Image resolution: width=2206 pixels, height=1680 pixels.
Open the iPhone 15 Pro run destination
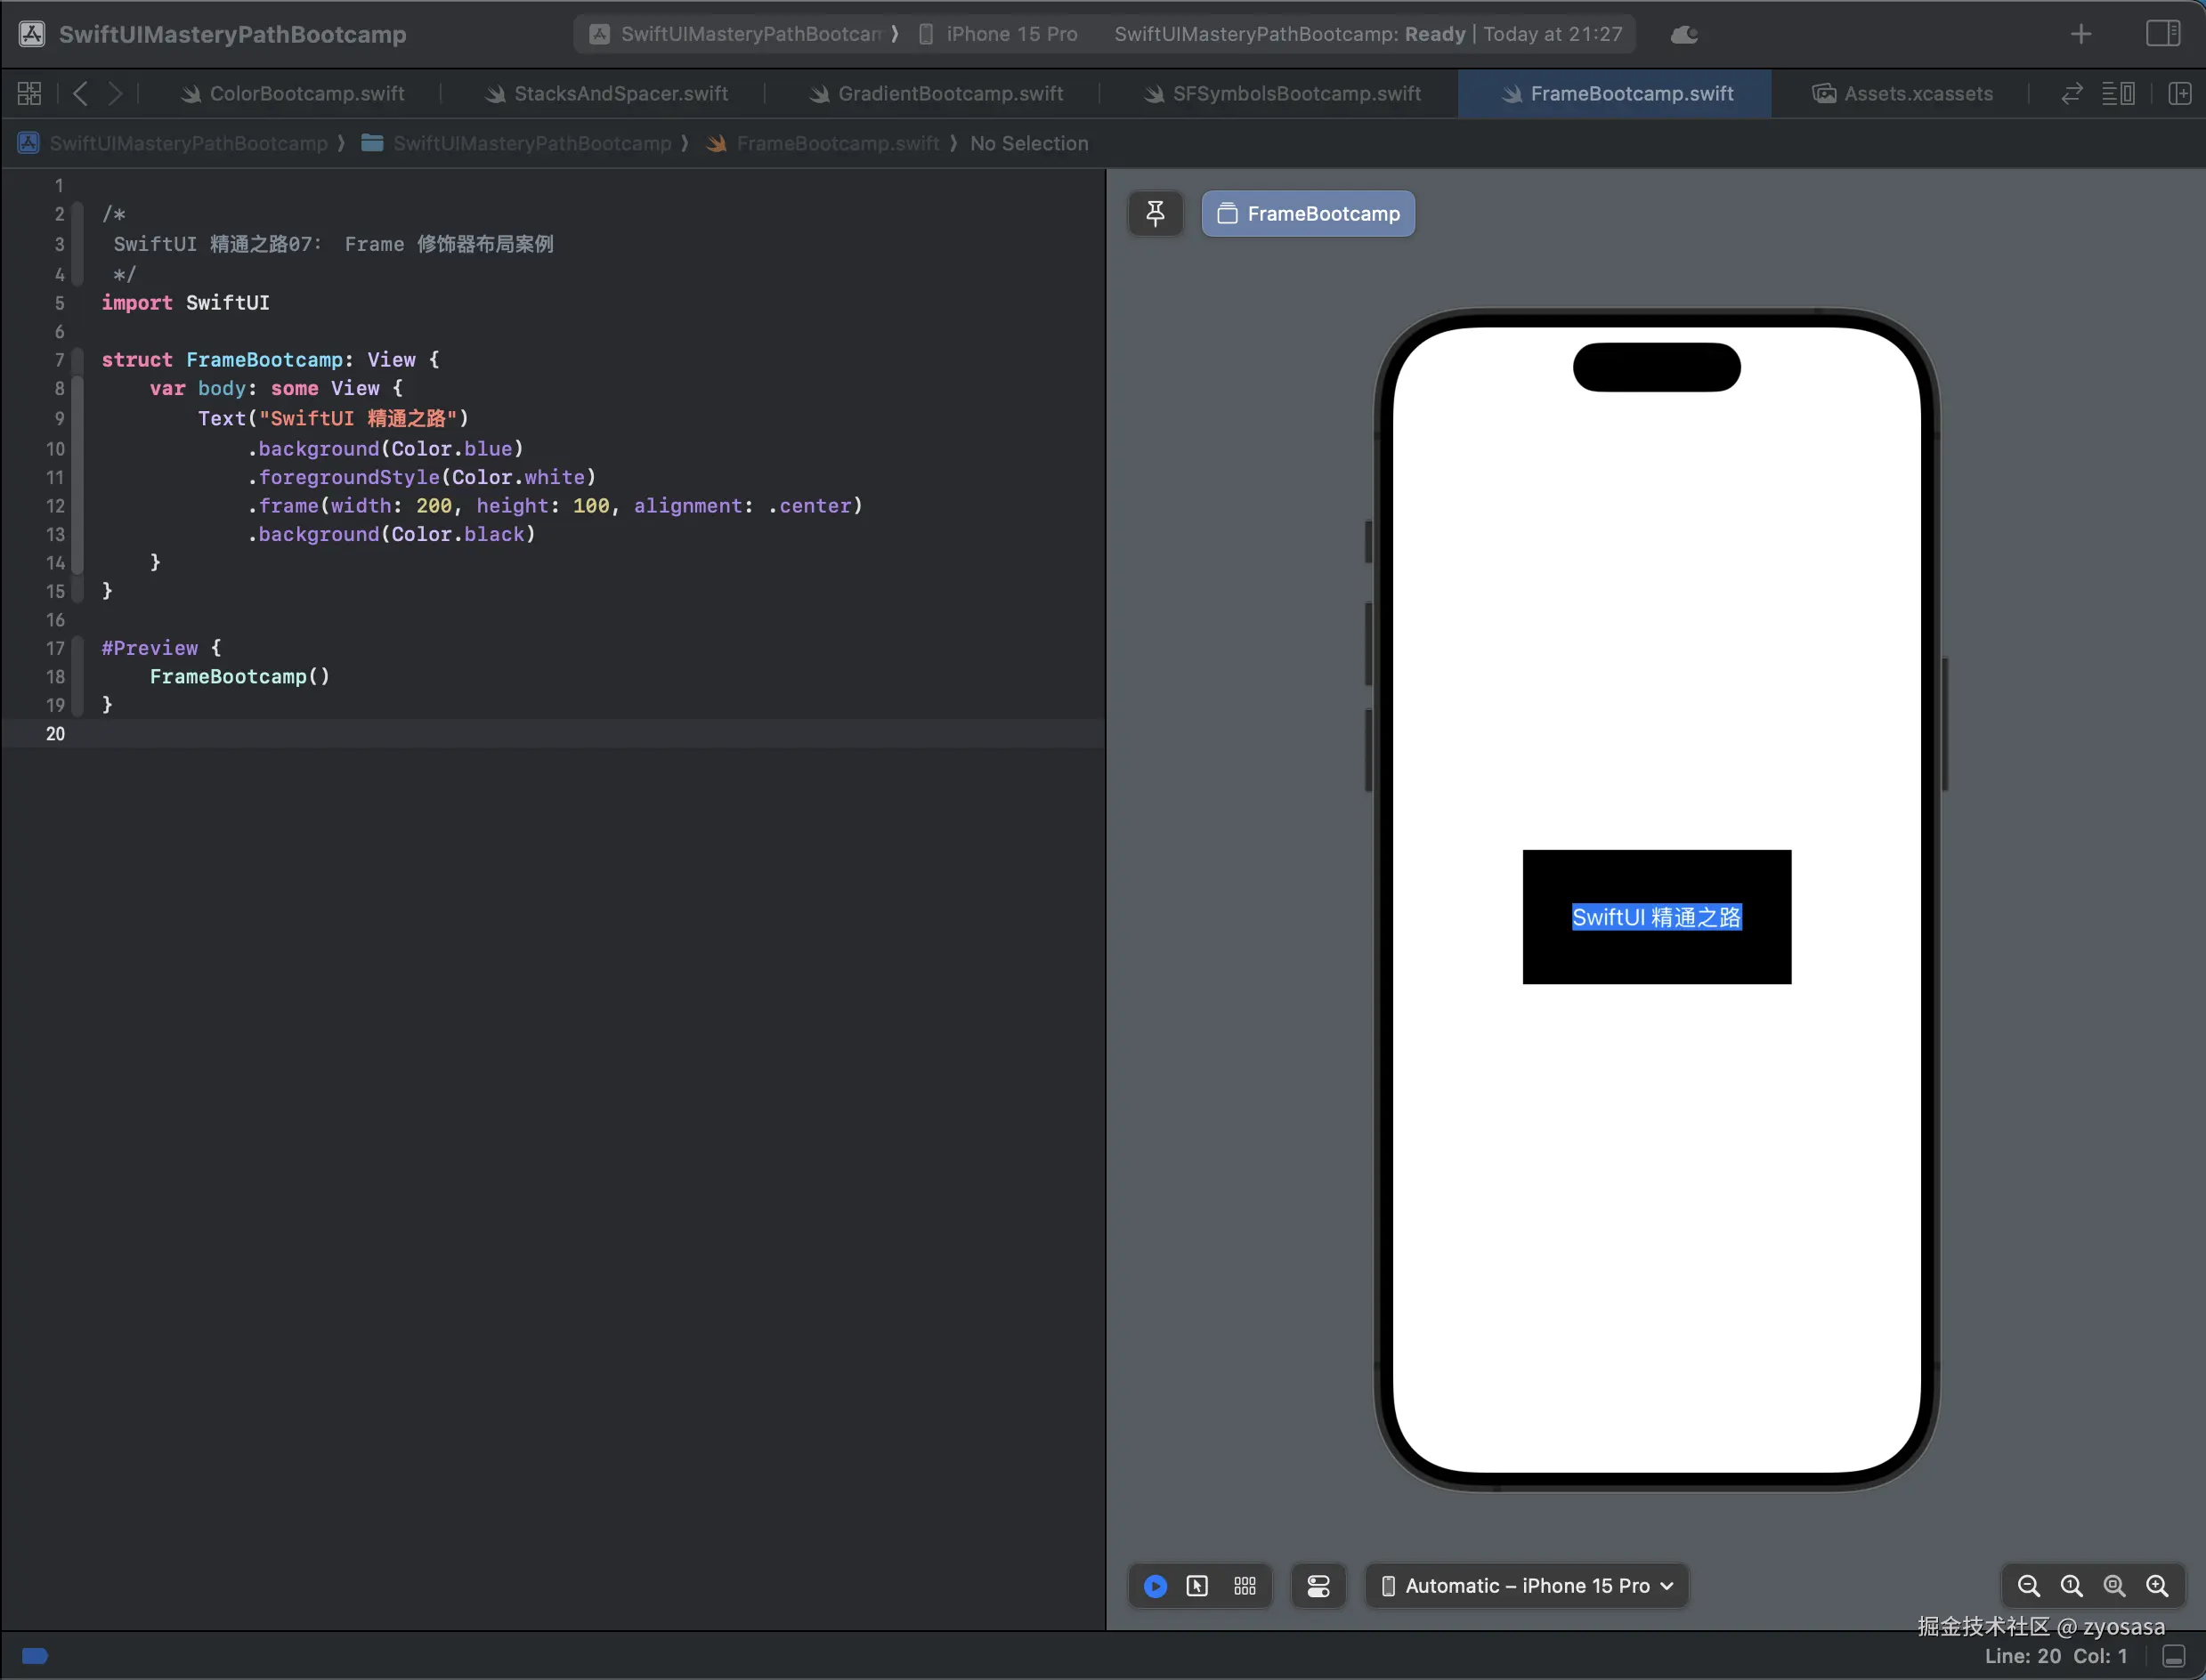tap(1010, 34)
